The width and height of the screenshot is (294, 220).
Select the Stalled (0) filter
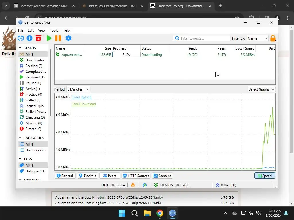tap(33, 100)
